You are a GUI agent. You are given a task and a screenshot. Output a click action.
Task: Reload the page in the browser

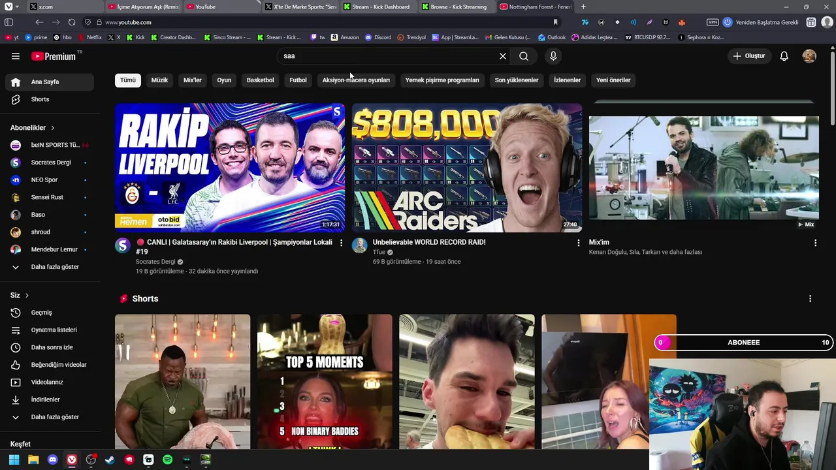[x=72, y=22]
